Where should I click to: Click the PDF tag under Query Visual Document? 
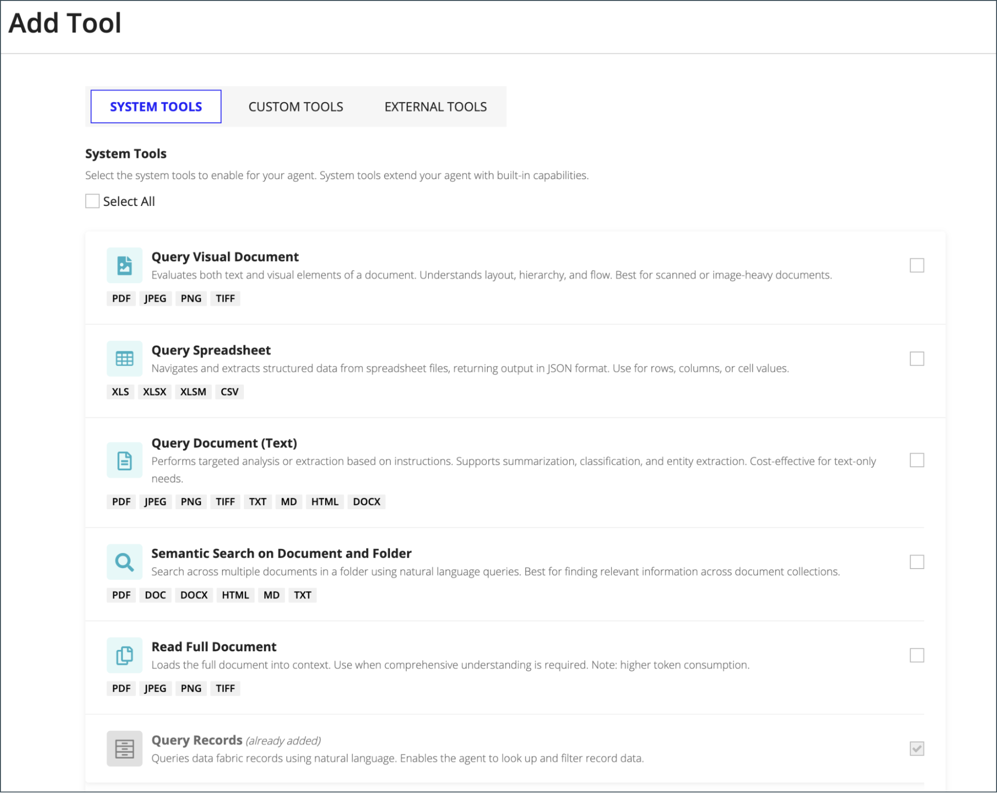click(x=121, y=299)
